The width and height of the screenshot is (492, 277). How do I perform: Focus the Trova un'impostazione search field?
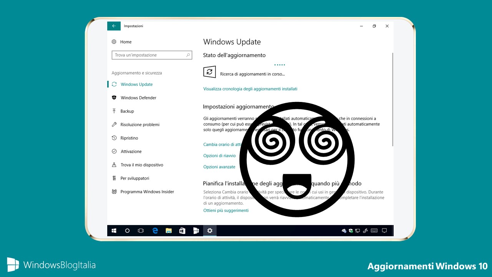click(151, 55)
